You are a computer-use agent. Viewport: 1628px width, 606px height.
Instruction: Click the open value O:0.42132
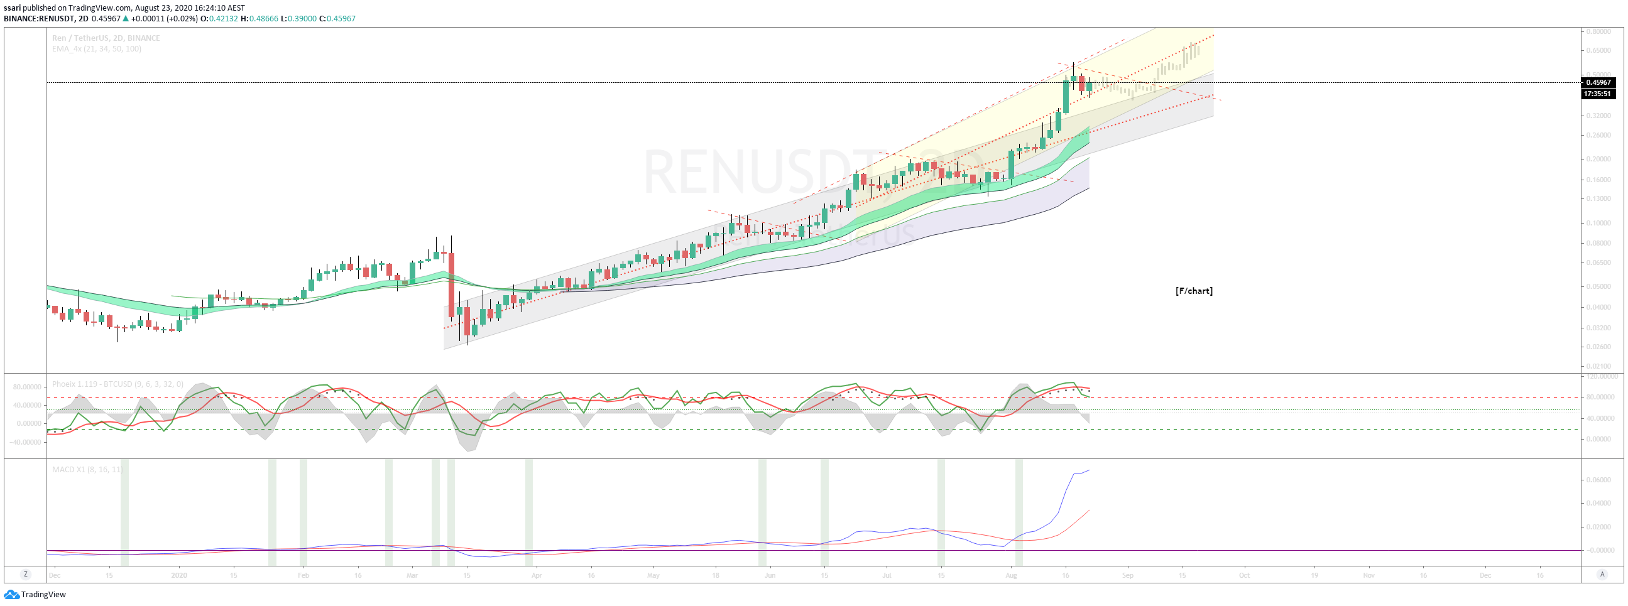tap(219, 19)
